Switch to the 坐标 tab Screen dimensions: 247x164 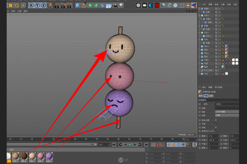[211, 96]
